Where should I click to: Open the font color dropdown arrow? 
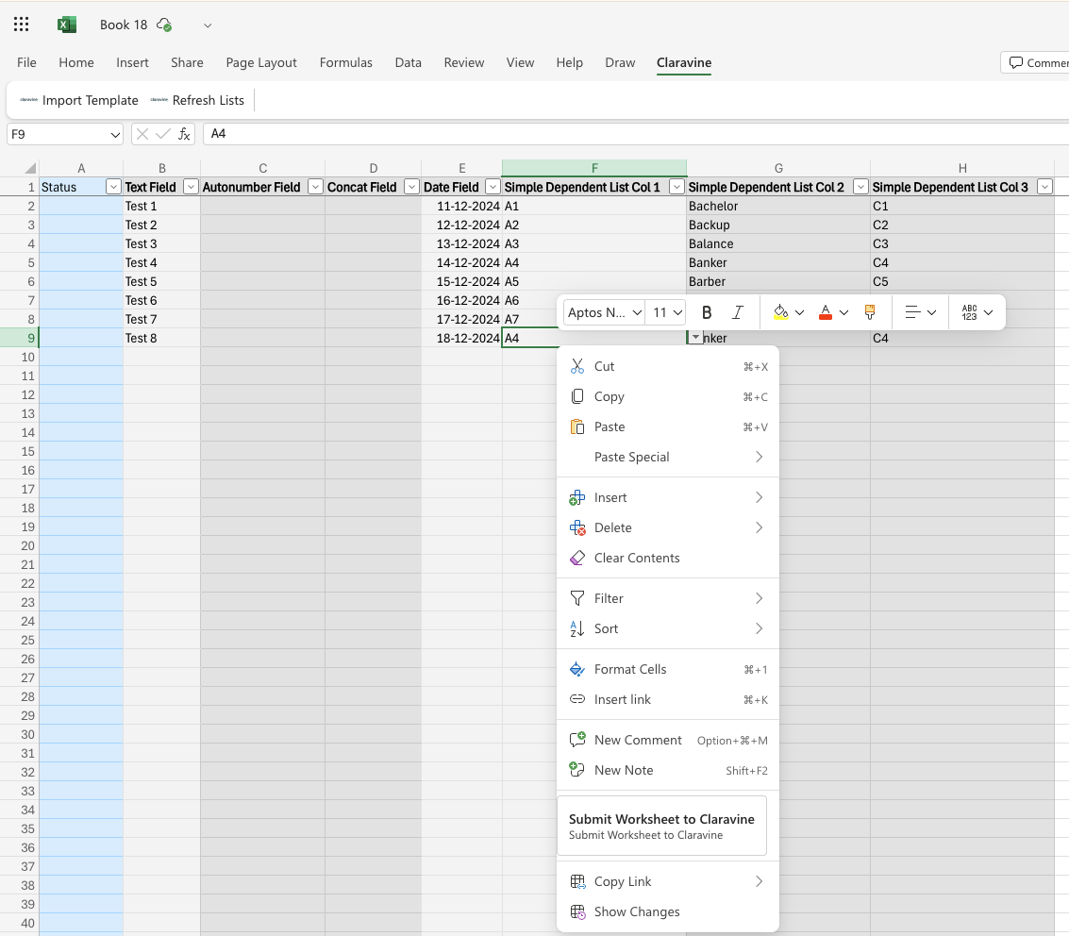click(844, 313)
